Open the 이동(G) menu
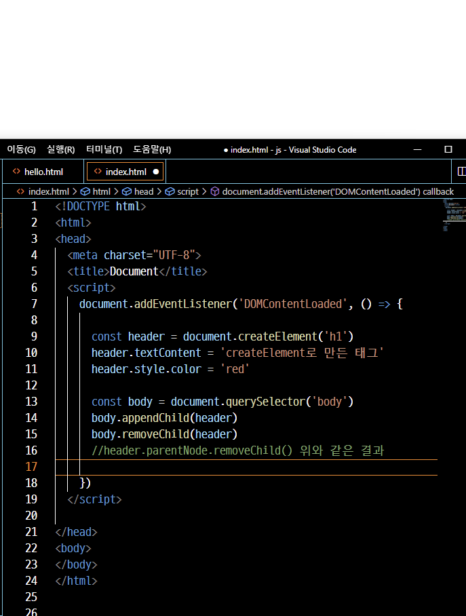 21,150
